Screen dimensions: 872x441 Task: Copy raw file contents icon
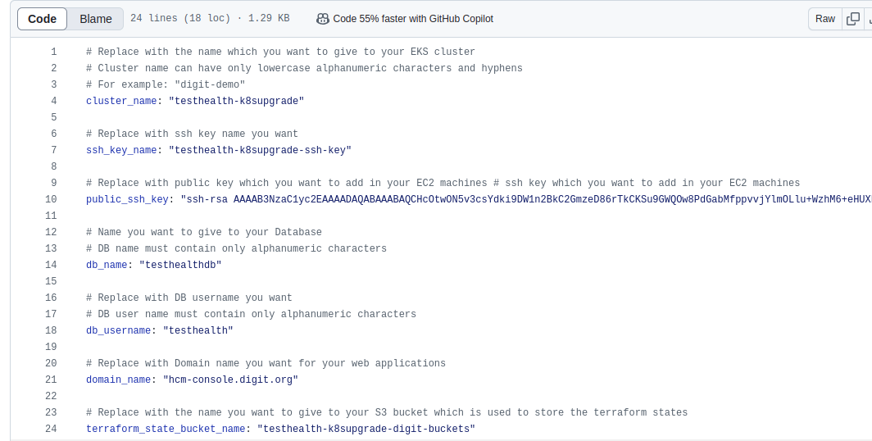[x=853, y=19]
